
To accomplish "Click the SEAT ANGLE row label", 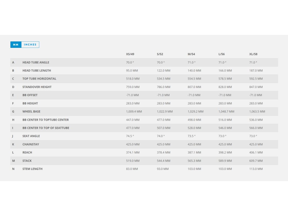I will [x=31, y=136].
